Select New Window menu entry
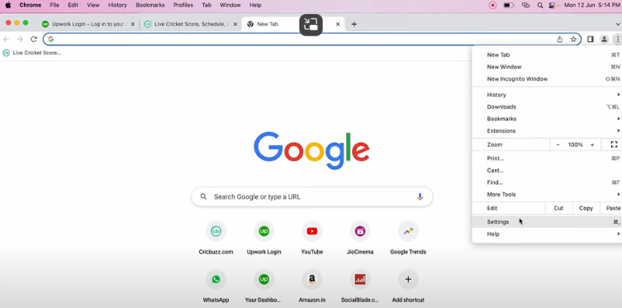Screen dimensions: 622x308 (547, 67)
